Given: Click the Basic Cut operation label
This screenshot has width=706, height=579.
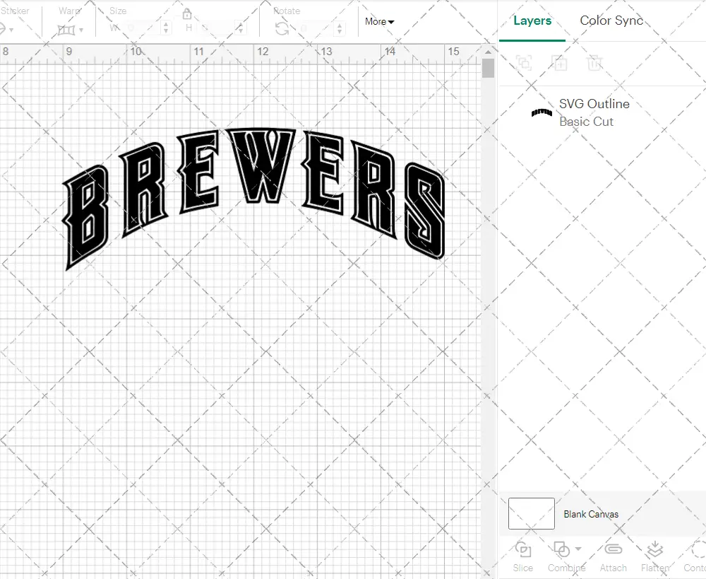Looking at the screenshot, I should pyautogui.click(x=586, y=122).
